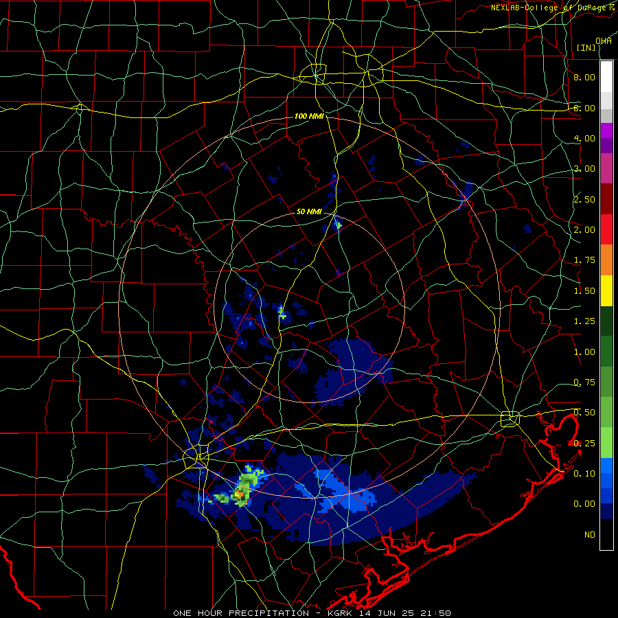Select the 0.75 legend value
Image resolution: width=618 pixels, height=618 pixels.
[584, 382]
